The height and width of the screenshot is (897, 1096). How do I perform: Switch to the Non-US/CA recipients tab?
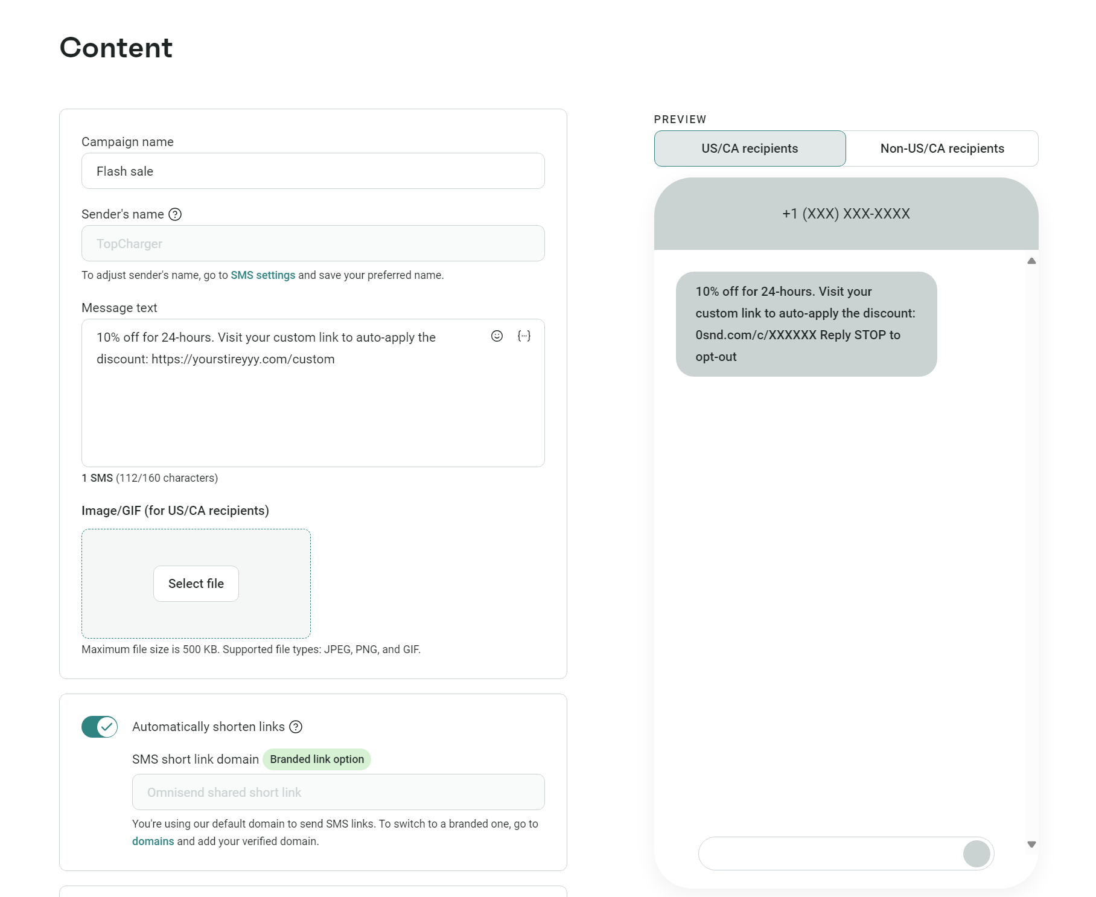[x=942, y=148]
